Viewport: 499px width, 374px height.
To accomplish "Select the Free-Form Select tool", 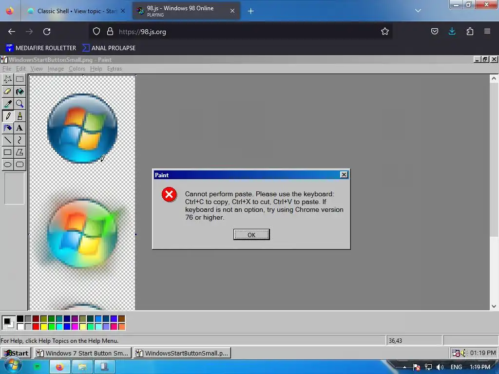I will point(8,79).
